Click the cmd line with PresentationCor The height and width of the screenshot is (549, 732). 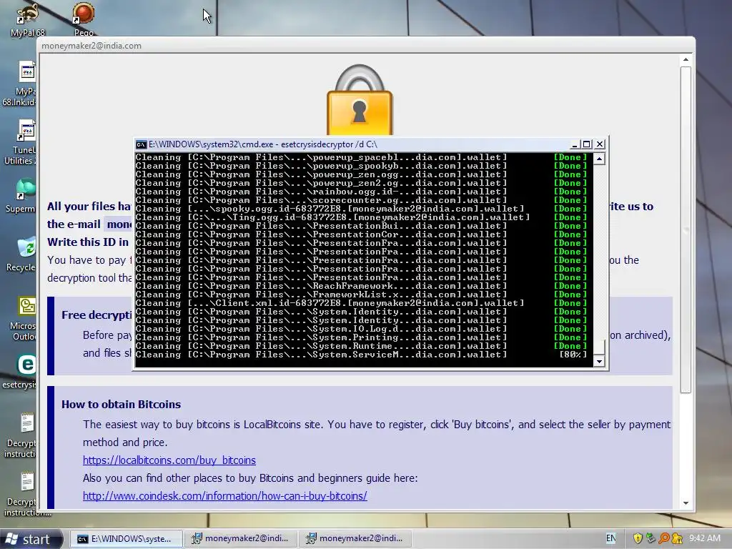(321, 234)
